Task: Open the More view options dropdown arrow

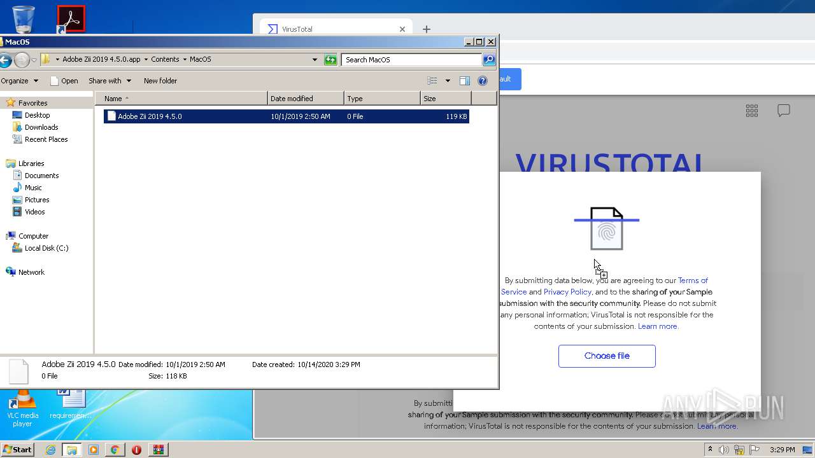Action: (448, 81)
